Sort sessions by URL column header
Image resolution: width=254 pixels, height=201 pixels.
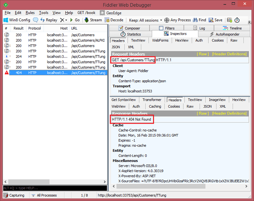[88, 28]
